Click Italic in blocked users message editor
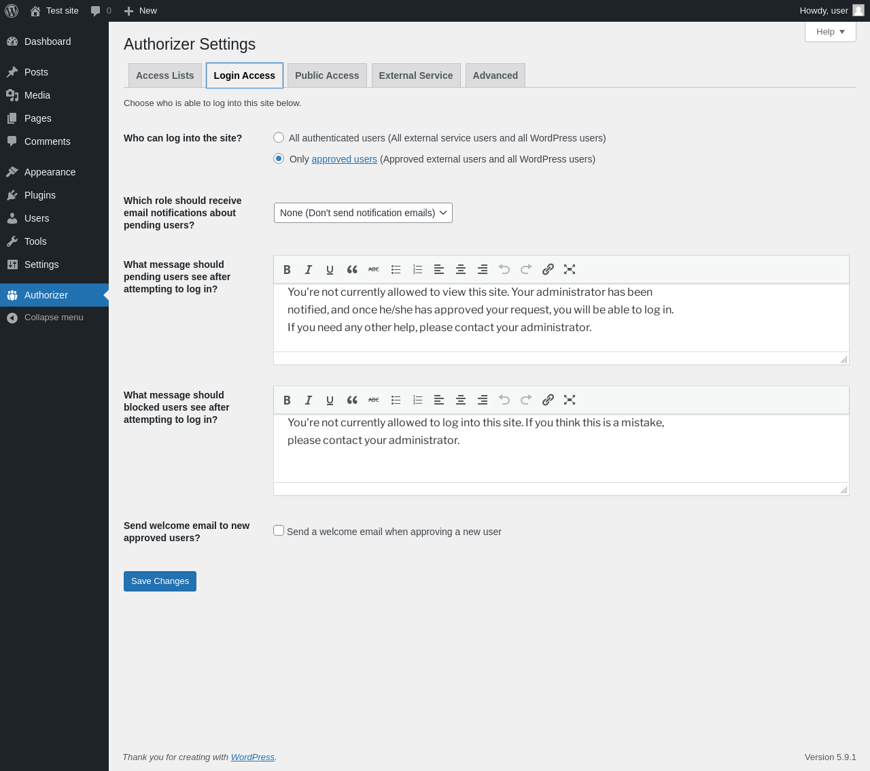The image size is (870, 771). (x=309, y=400)
